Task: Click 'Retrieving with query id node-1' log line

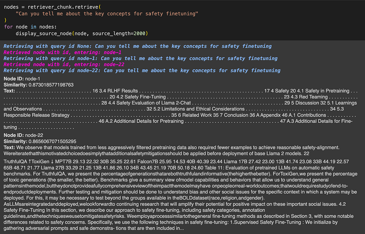Action: point(140,58)
